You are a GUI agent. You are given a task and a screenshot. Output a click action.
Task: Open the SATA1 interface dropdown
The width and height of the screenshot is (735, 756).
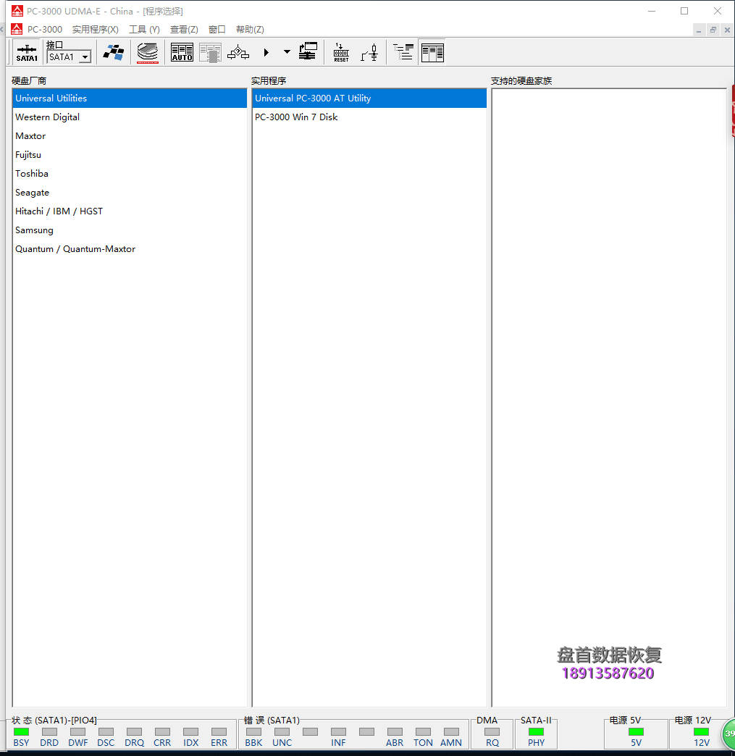(85, 57)
